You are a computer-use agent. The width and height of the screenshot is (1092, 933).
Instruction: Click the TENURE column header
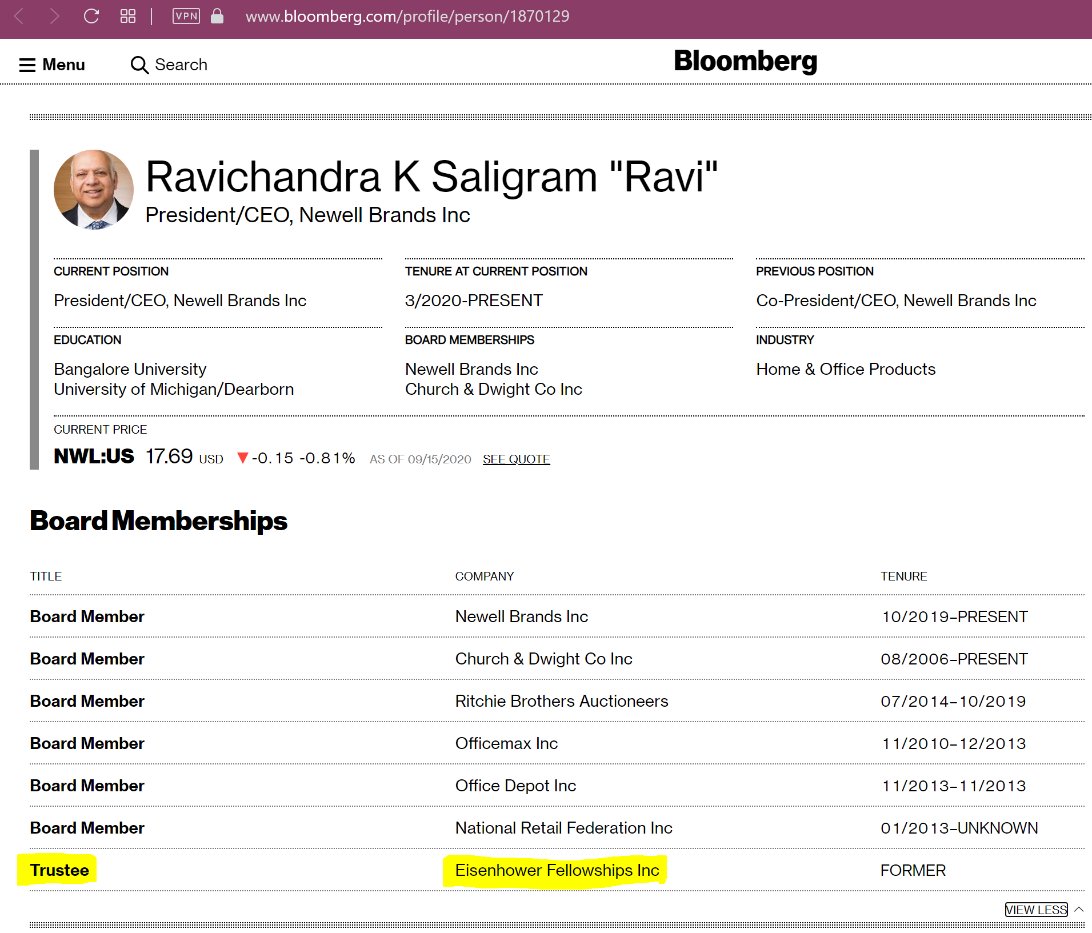tap(903, 576)
